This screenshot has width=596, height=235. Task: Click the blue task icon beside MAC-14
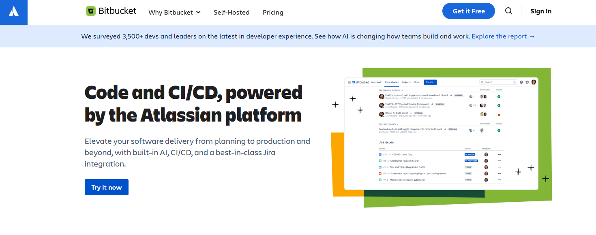[x=380, y=154]
